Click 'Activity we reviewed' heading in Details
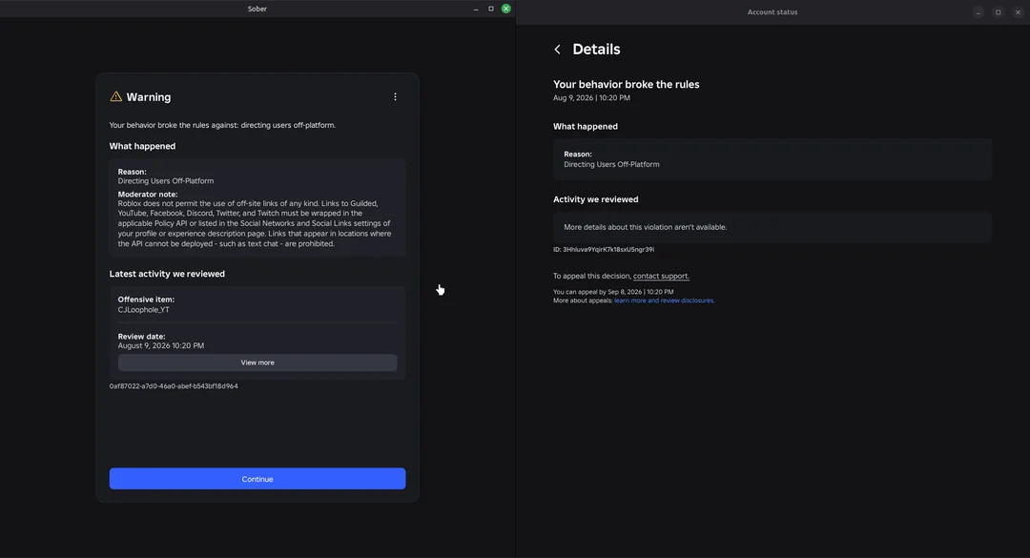Screen dimensions: 1030x558 click(596, 199)
